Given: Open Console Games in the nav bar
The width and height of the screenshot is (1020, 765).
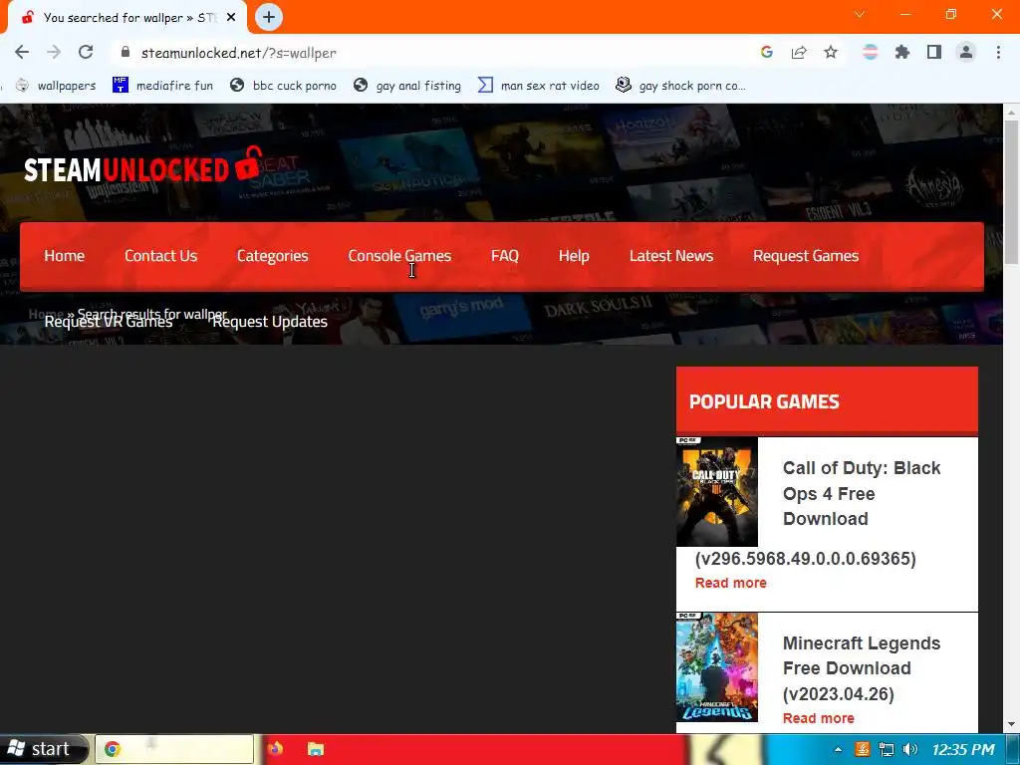Looking at the screenshot, I should tap(399, 256).
